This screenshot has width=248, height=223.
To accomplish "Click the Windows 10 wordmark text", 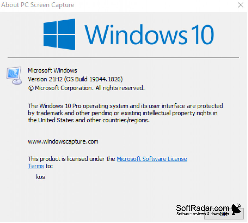I will point(149,35).
